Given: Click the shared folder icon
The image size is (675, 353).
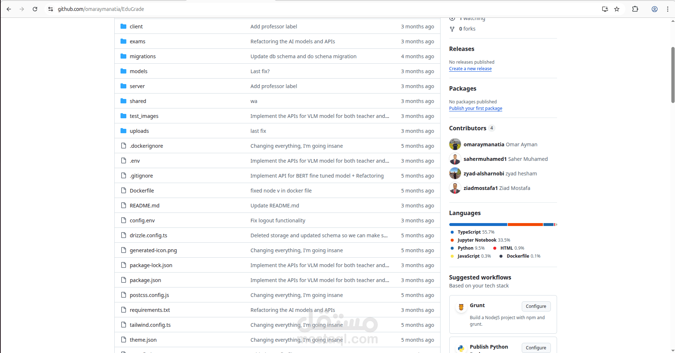Looking at the screenshot, I should point(123,101).
